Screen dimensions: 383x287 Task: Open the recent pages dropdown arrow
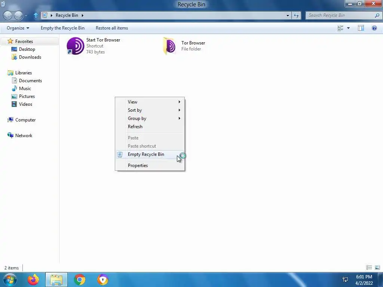(26, 16)
